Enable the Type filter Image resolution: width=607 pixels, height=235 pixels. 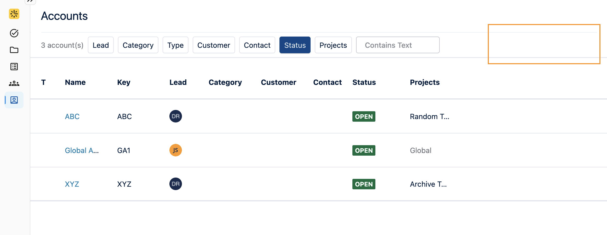tap(175, 45)
